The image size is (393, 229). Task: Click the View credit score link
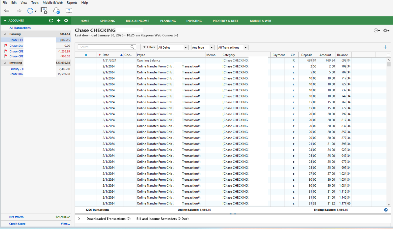(65, 224)
